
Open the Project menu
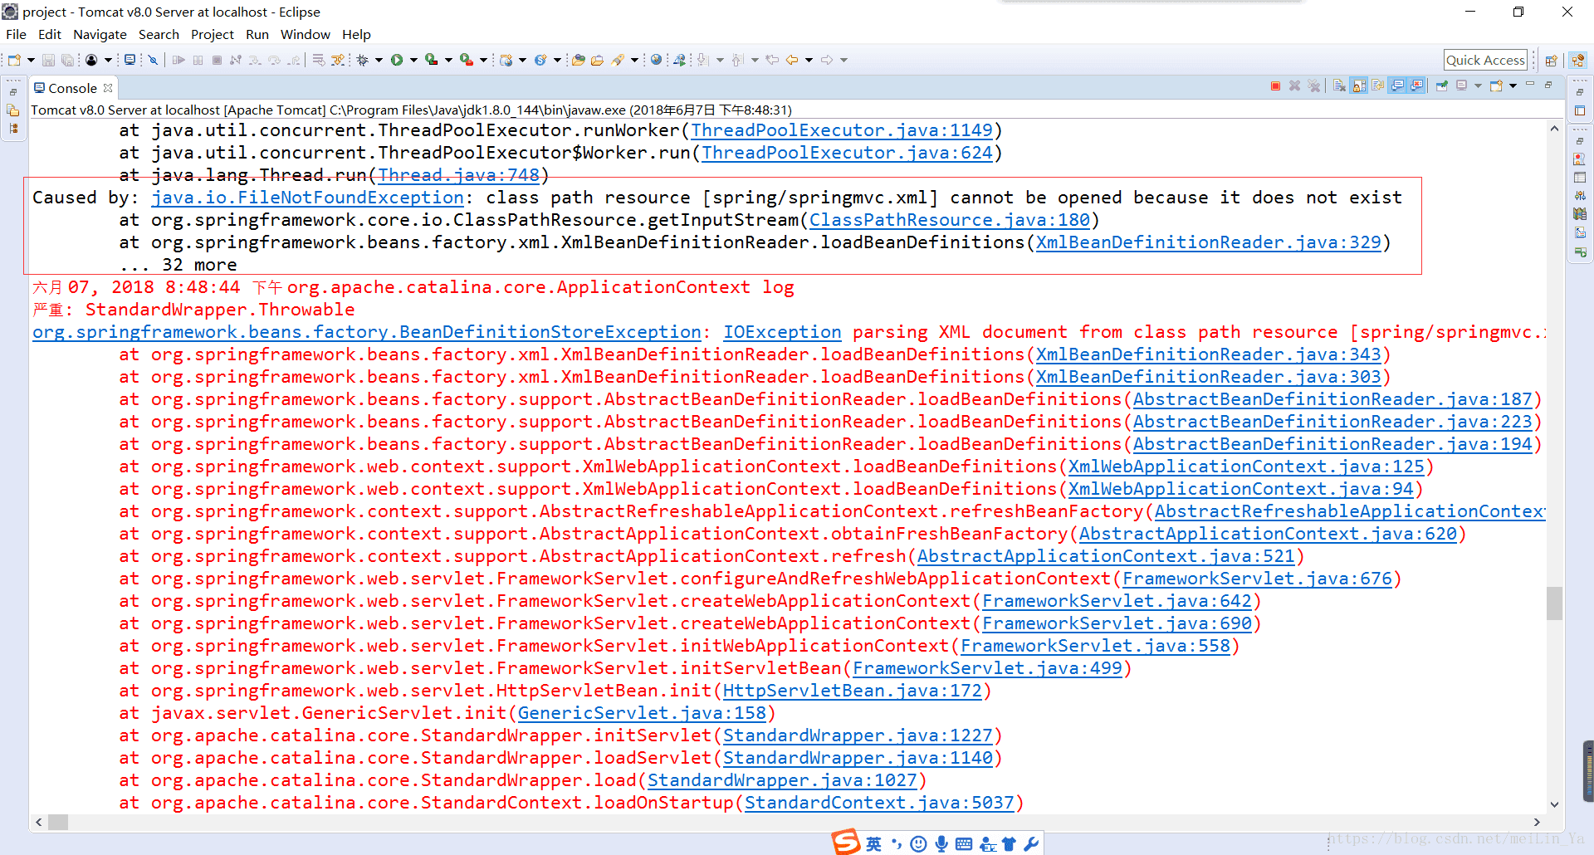pyautogui.click(x=213, y=34)
